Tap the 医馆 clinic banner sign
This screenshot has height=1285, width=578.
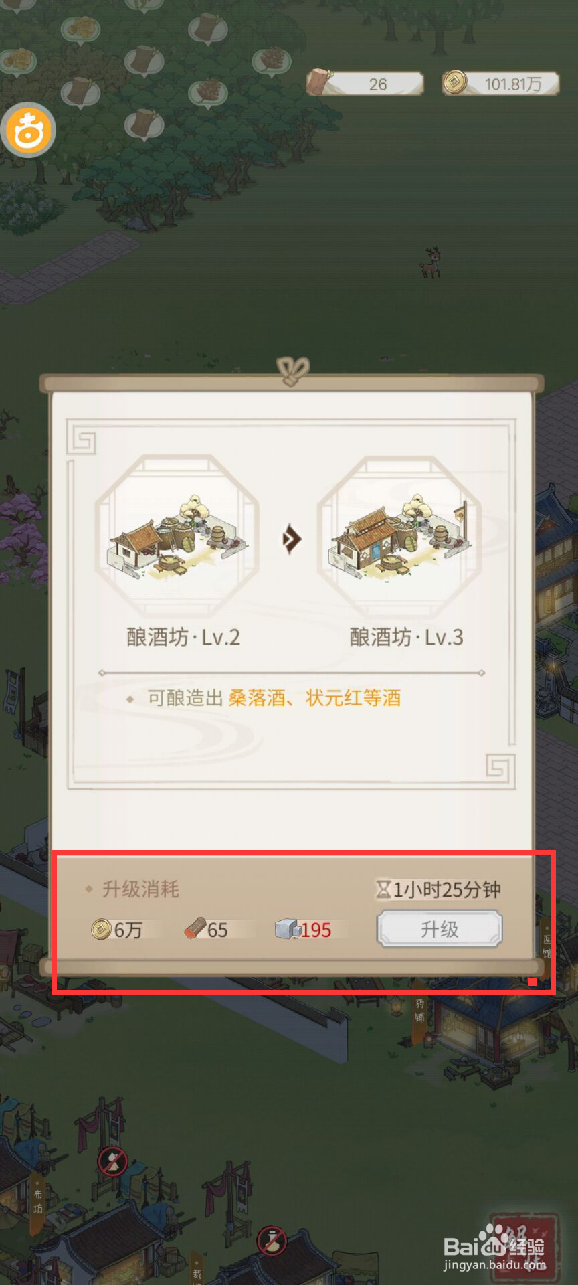click(547, 942)
